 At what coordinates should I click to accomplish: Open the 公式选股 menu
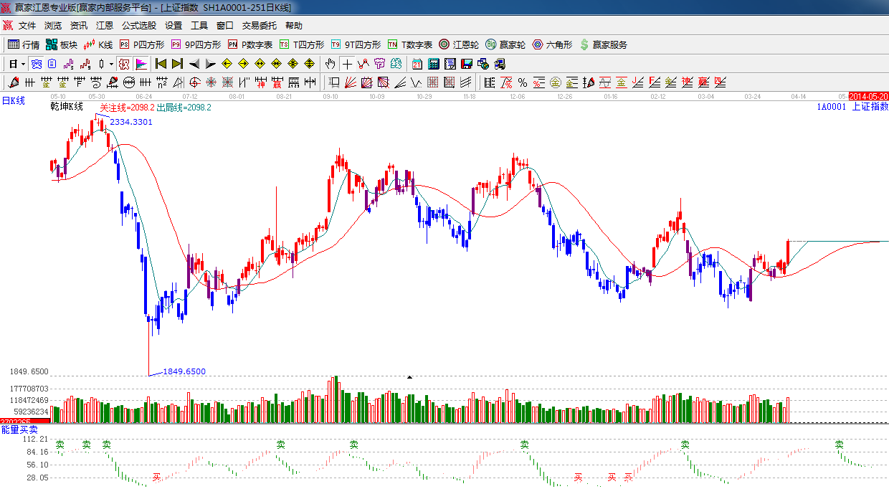coord(138,25)
